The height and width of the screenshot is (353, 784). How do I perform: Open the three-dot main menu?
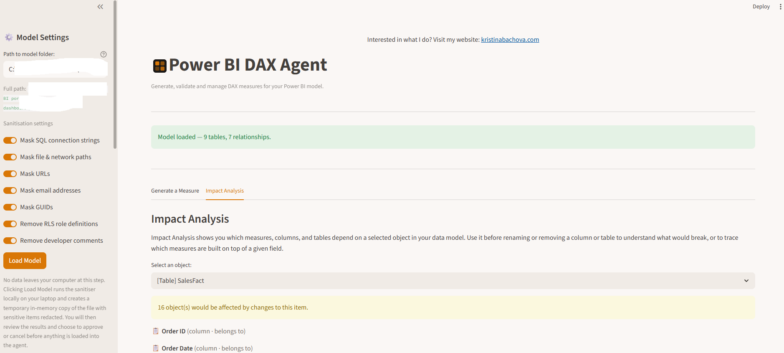(x=780, y=7)
